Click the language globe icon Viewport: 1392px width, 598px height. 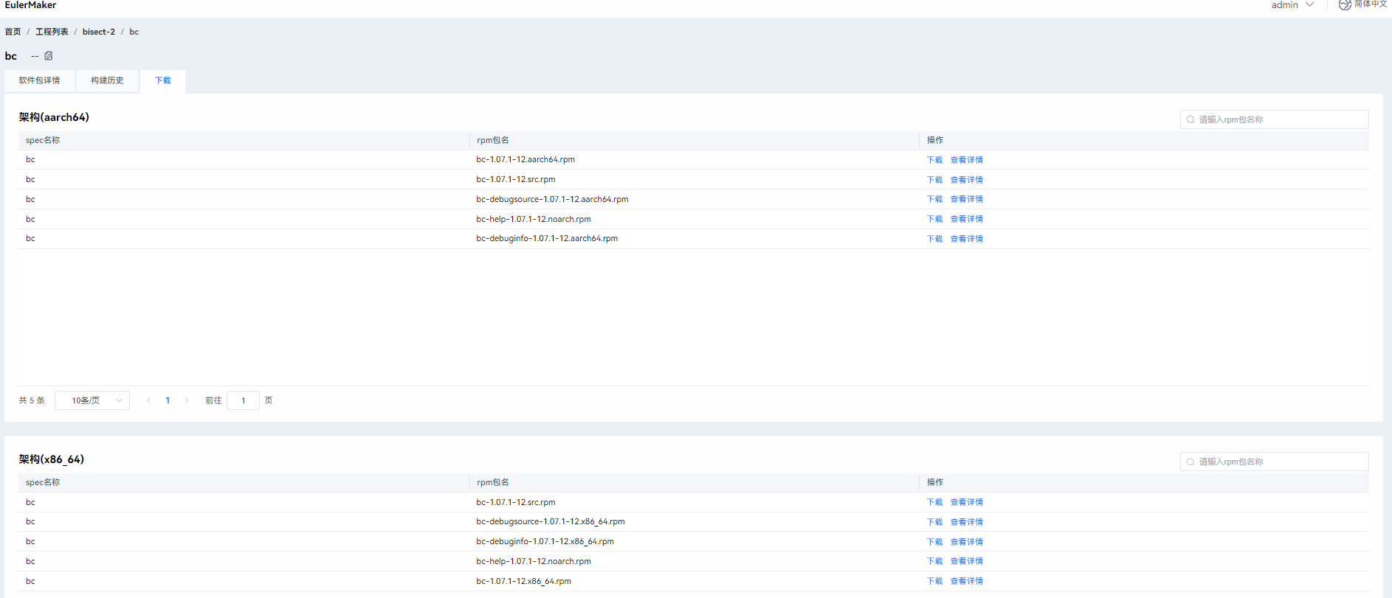(1345, 5)
